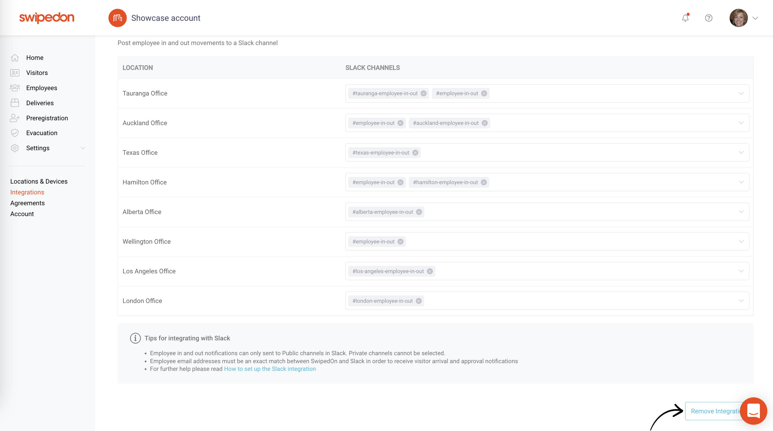Viewport: 773px width, 431px height.
Task: Expand Auckland Office channel dropdown
Action: (741, 123)
